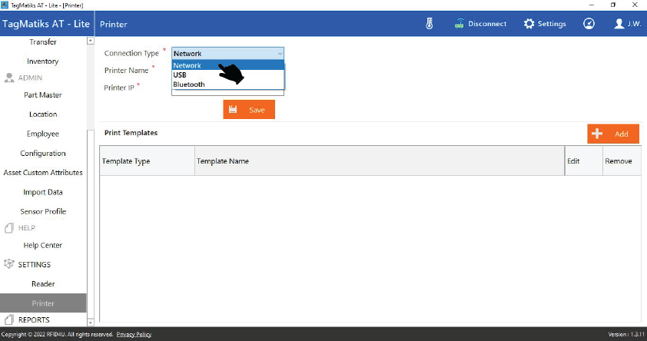Open the Privacy Policy link

[x=134, y=335]
